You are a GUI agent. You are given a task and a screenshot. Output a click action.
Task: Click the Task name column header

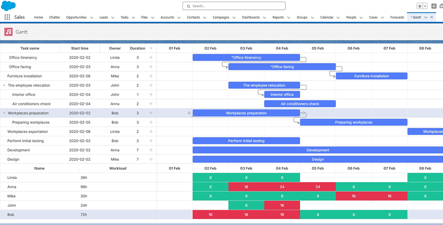[x=30, y=48]
